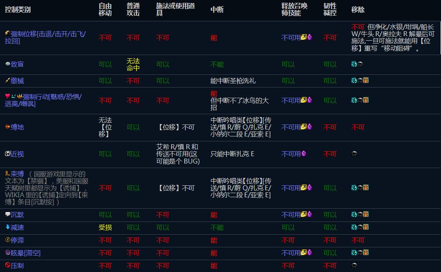Image resolution: width=441 pixels, height=272 pixels.
Task: Click the Quicksilver icon in 眩晕 row
Action: [360, 253]
